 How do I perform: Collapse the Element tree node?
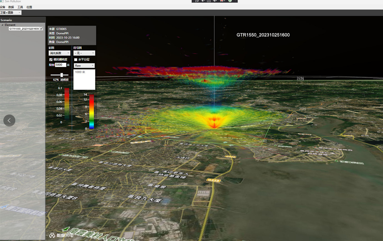coord(2,25)
